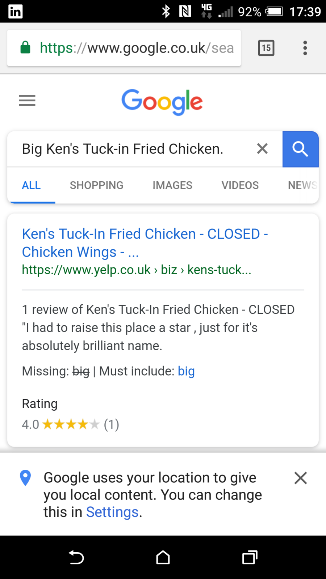326x579 pixels.
Task: Tap the Android back navigation button
Action: [76, 557]
